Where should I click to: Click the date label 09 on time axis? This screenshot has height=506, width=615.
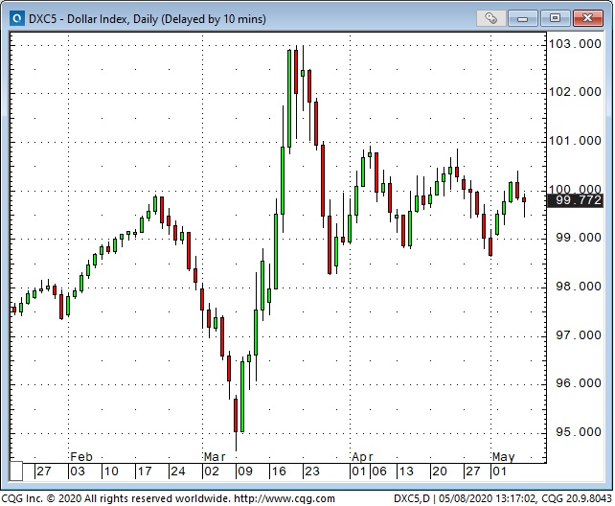point(245,471)
